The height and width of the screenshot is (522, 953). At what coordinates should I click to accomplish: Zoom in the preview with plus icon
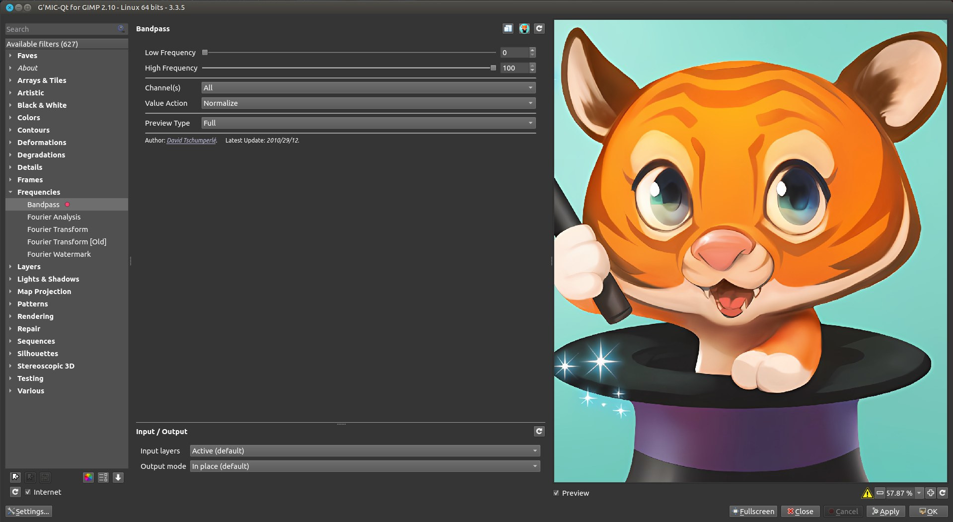[x=930, y=493]
